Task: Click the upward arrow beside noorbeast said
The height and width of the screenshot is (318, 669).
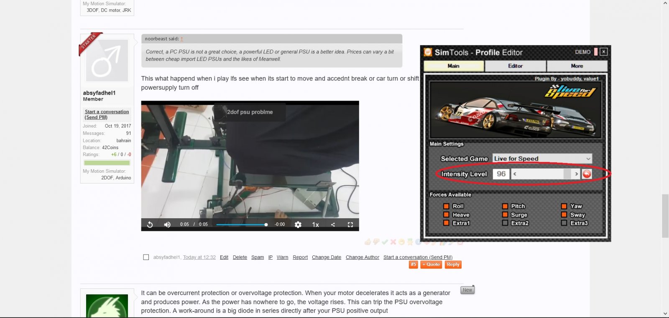Action: [x=182, y=39]
